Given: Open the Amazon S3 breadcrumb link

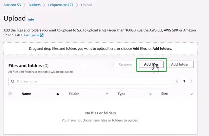Looking at the screenshot, I should [x=12, y=5].
